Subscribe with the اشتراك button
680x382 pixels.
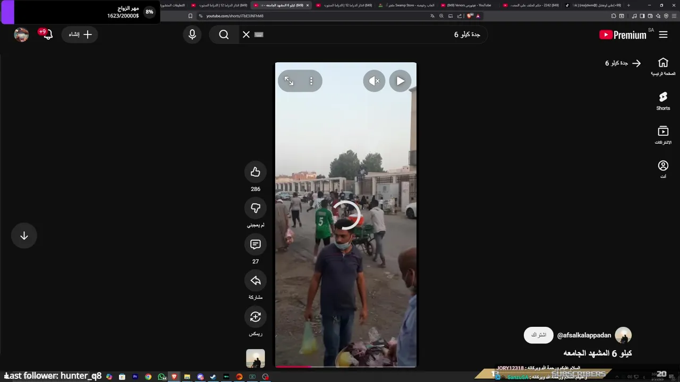[x=538, y=335]
